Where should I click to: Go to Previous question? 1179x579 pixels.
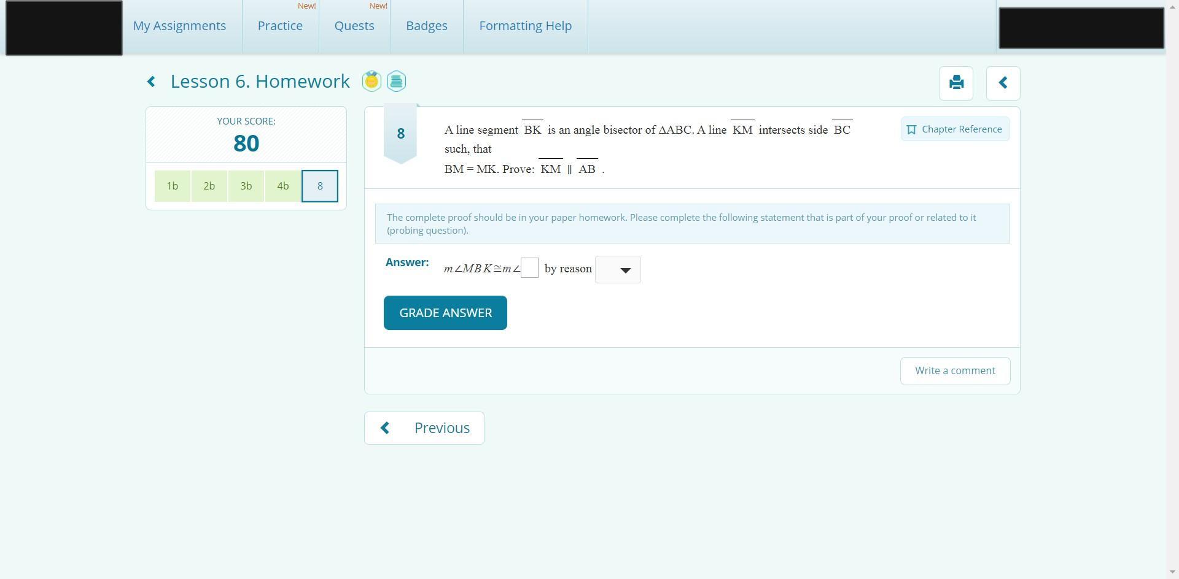pos(424,428)
